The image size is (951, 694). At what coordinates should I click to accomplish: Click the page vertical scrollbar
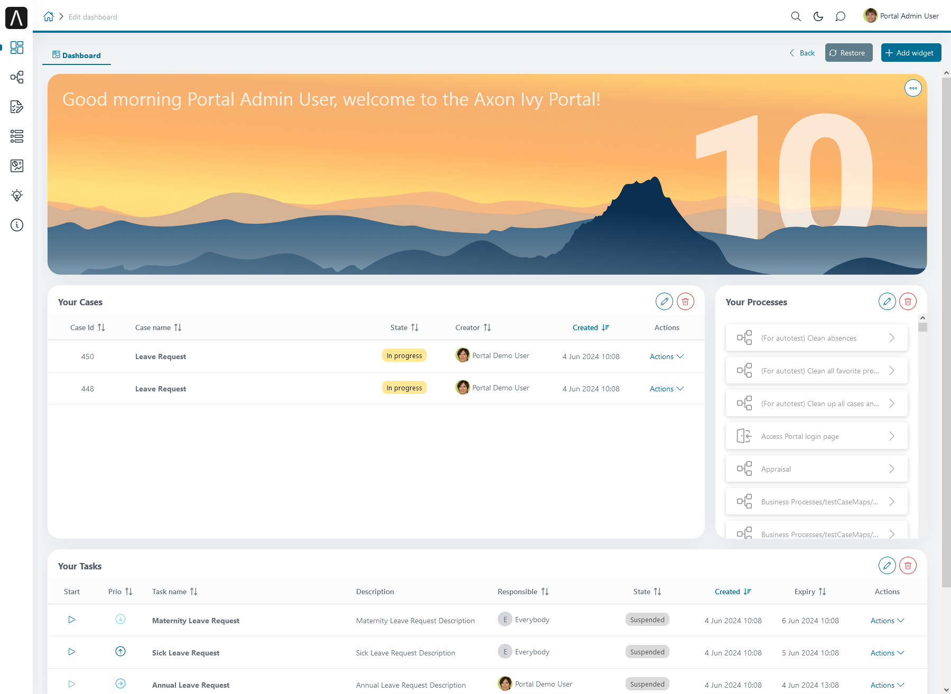click(946, 333)
